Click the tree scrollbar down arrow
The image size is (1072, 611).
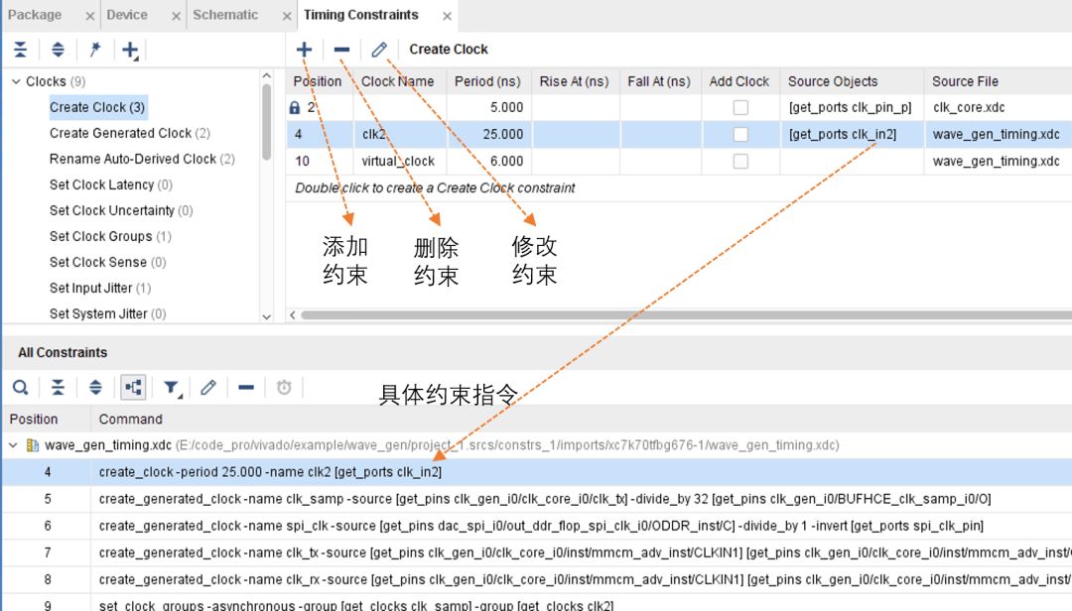(x=267, y=316)
